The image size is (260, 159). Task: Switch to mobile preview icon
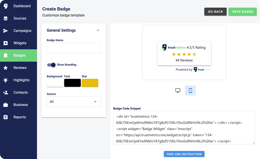(190, 90)
